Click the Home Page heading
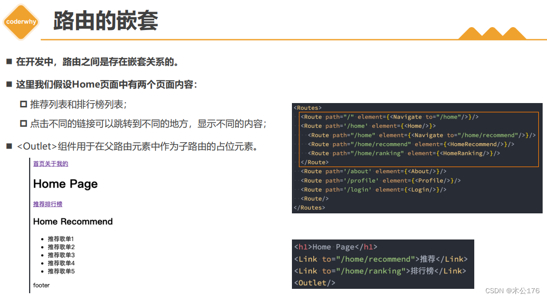The width and height of the screenshot is (547, 299). click(65, 184)
